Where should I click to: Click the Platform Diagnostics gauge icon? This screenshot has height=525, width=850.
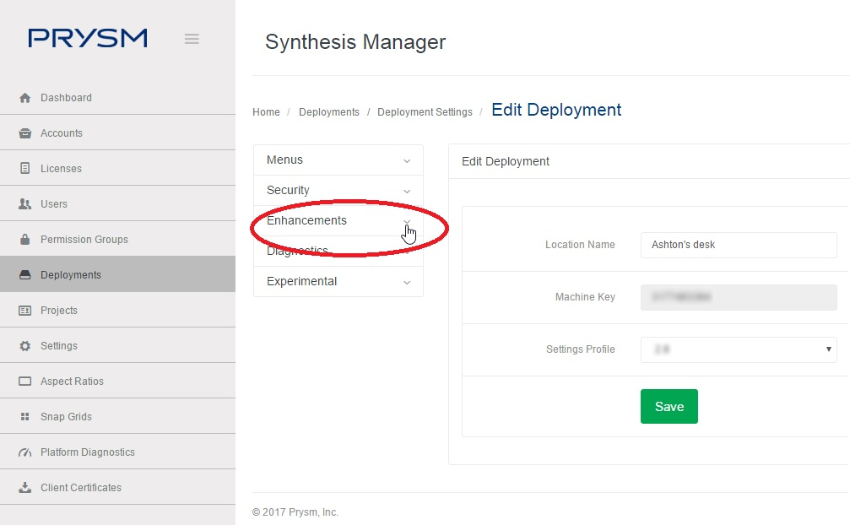(x=25, y=452)
